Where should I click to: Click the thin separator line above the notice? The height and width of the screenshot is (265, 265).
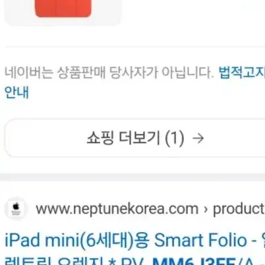pyautogui.click(x=135, y=47)
